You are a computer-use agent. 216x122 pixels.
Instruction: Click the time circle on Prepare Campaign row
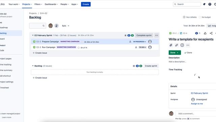[82, 42]
